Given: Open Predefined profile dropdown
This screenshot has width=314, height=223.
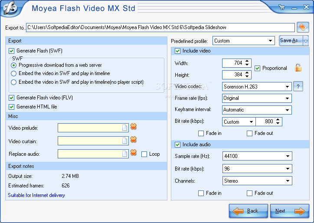Looking at the screenshot, I should [x=270, y=41].
